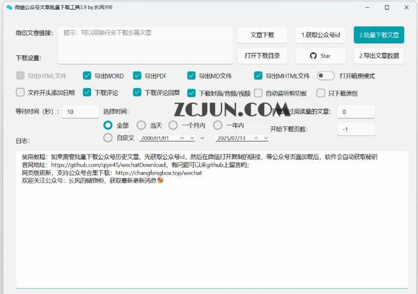Screen dimensions: 418x294
Task: Uncheck the 导出PDF checkbox
Action: click(x=137, y=76)
